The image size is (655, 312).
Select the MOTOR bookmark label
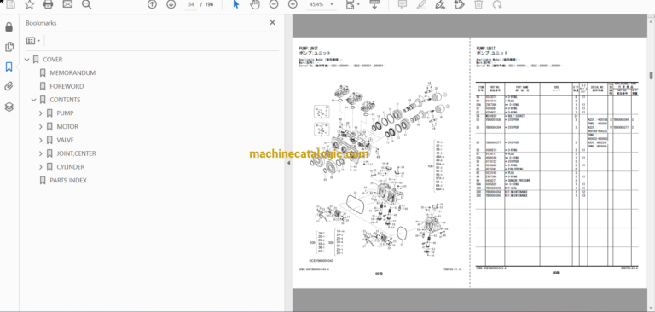[67, 126]
